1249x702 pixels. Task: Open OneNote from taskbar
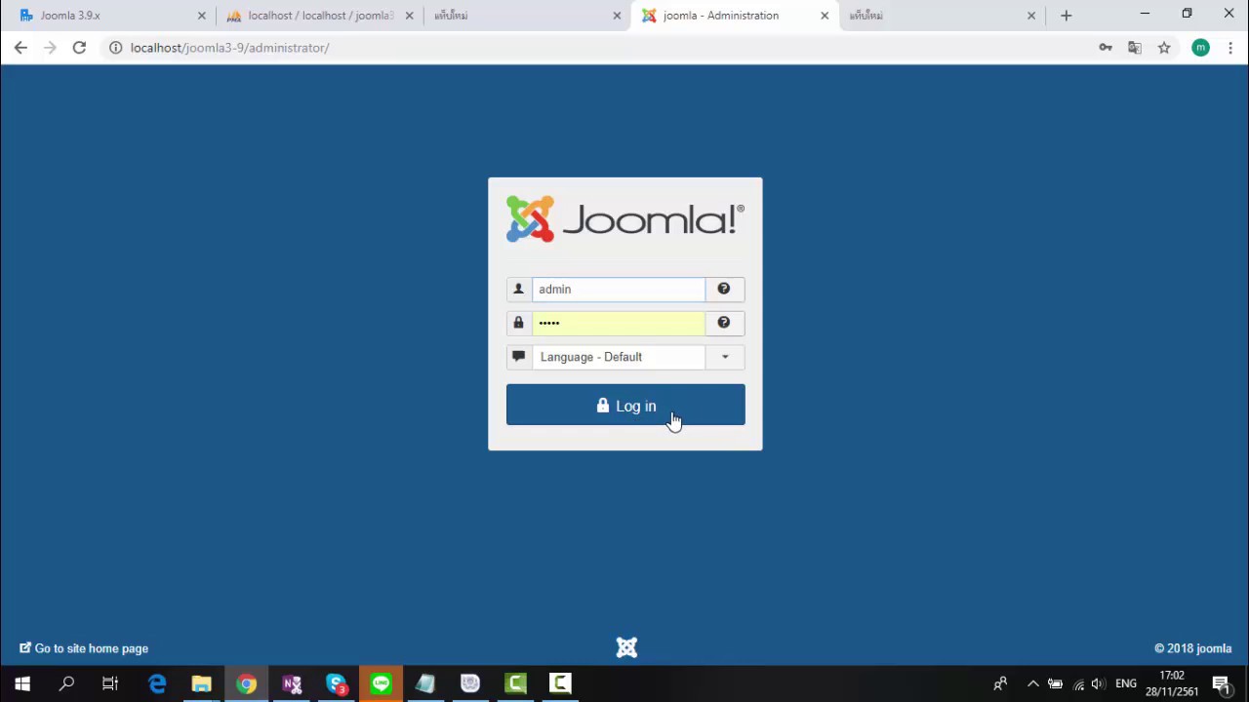[291, 683]
